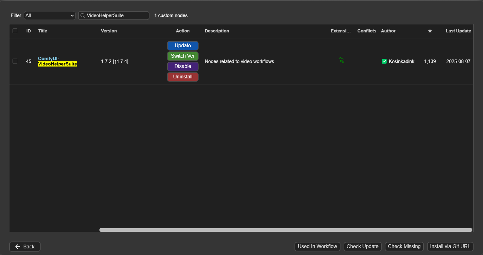Click Install via Git URL

point(450,246)
